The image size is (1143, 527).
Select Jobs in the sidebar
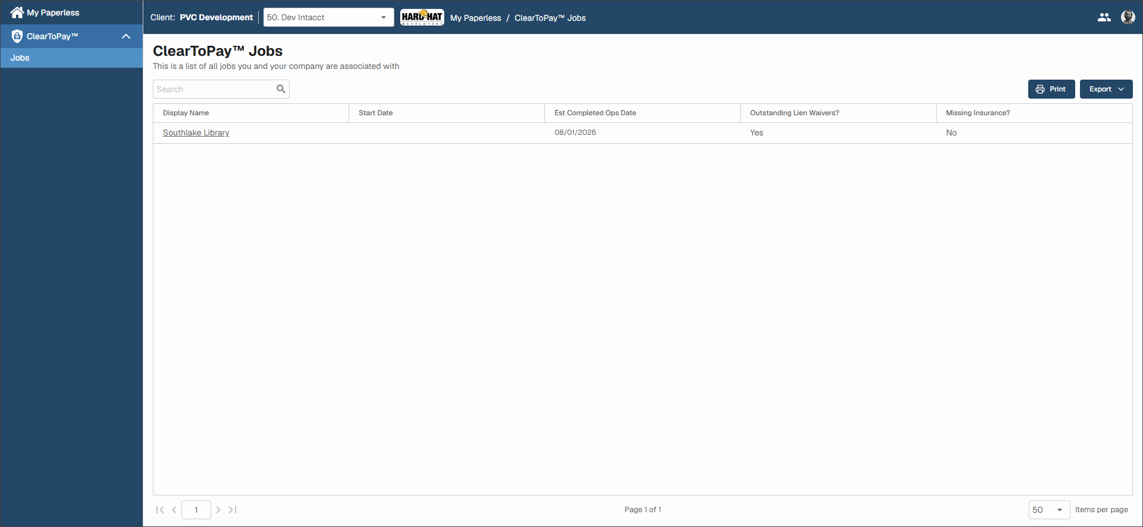[x=71, y=58]
